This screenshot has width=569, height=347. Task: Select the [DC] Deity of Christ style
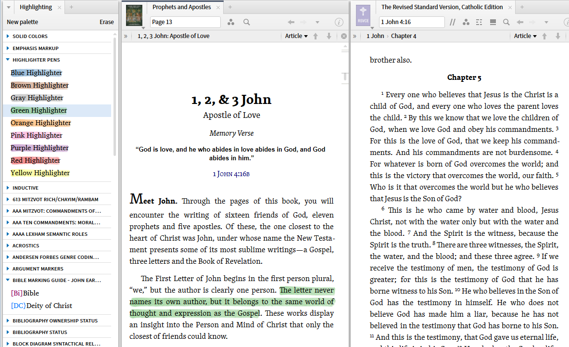[x=41, y=306]
